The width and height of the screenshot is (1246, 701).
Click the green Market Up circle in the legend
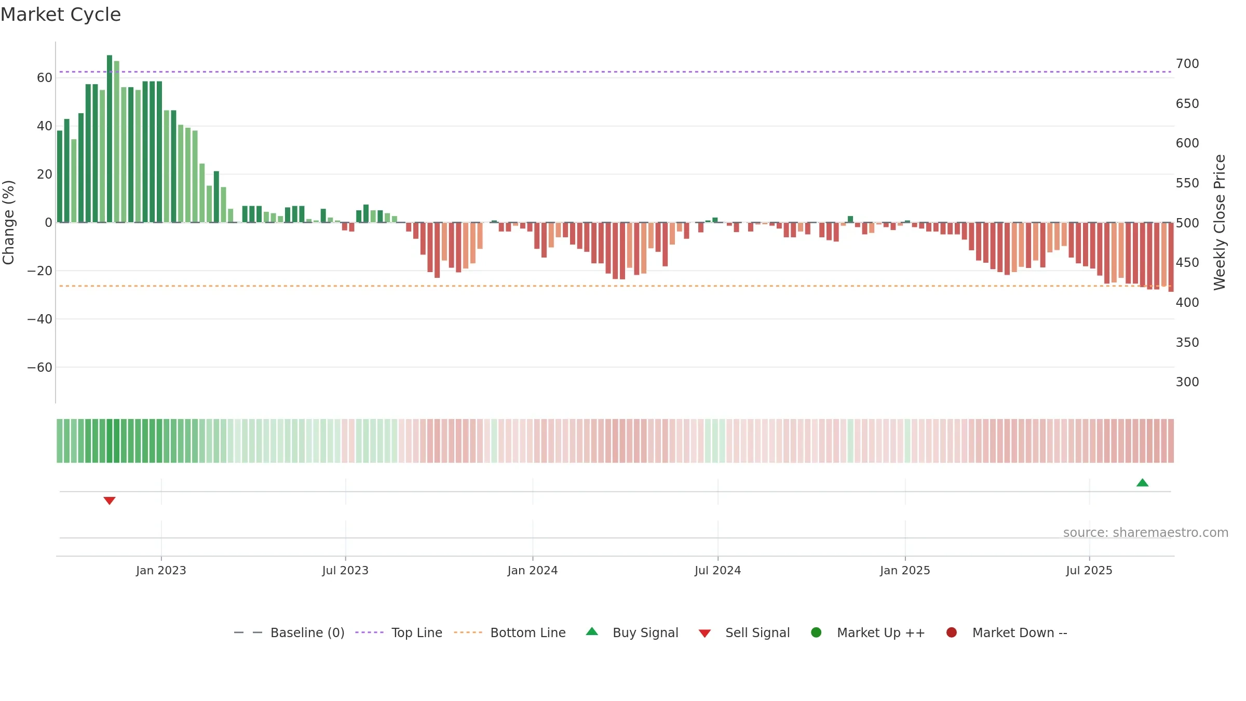pos(816,632)
